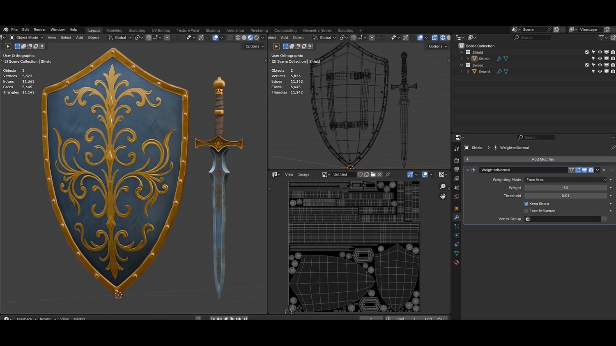Open Global transform orientation dropdown in left viewport

[120, 38]
